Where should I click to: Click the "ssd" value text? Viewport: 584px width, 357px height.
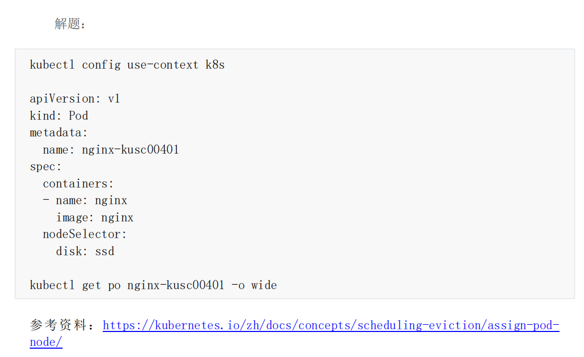105,251
